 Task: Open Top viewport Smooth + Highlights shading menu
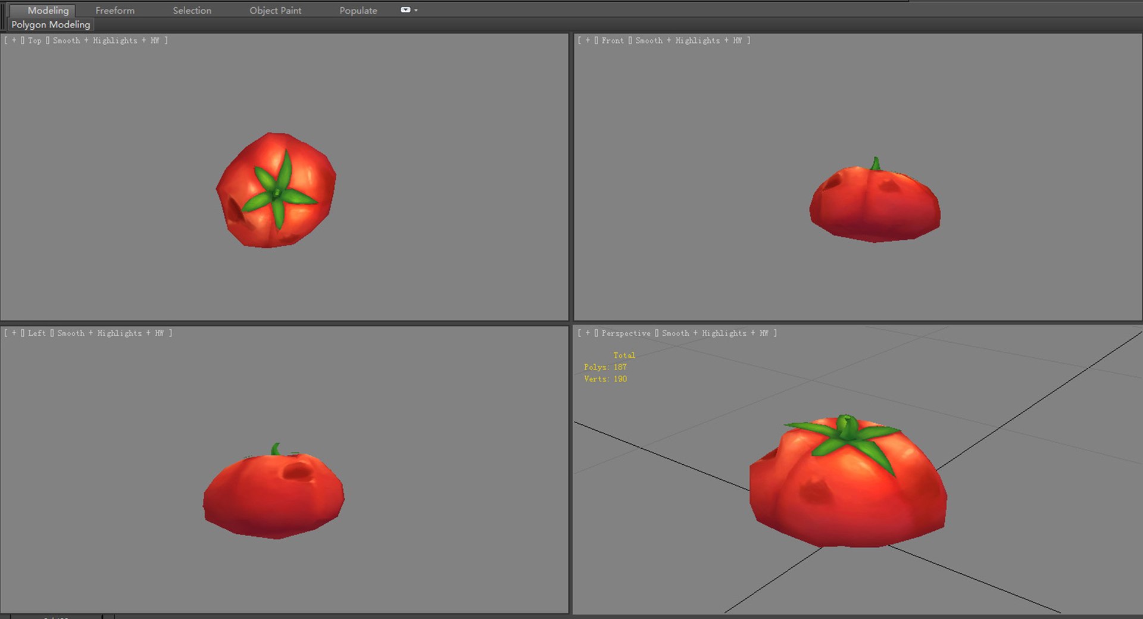(x=106, y=40)
